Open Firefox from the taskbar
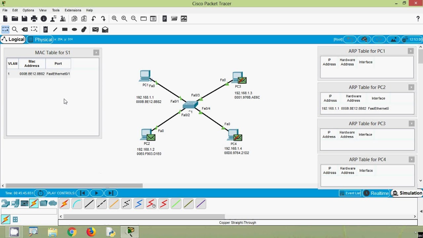Image resolution: width=423 pixels, height=238 pixels. pyautogui.click(x=91, y=232)
